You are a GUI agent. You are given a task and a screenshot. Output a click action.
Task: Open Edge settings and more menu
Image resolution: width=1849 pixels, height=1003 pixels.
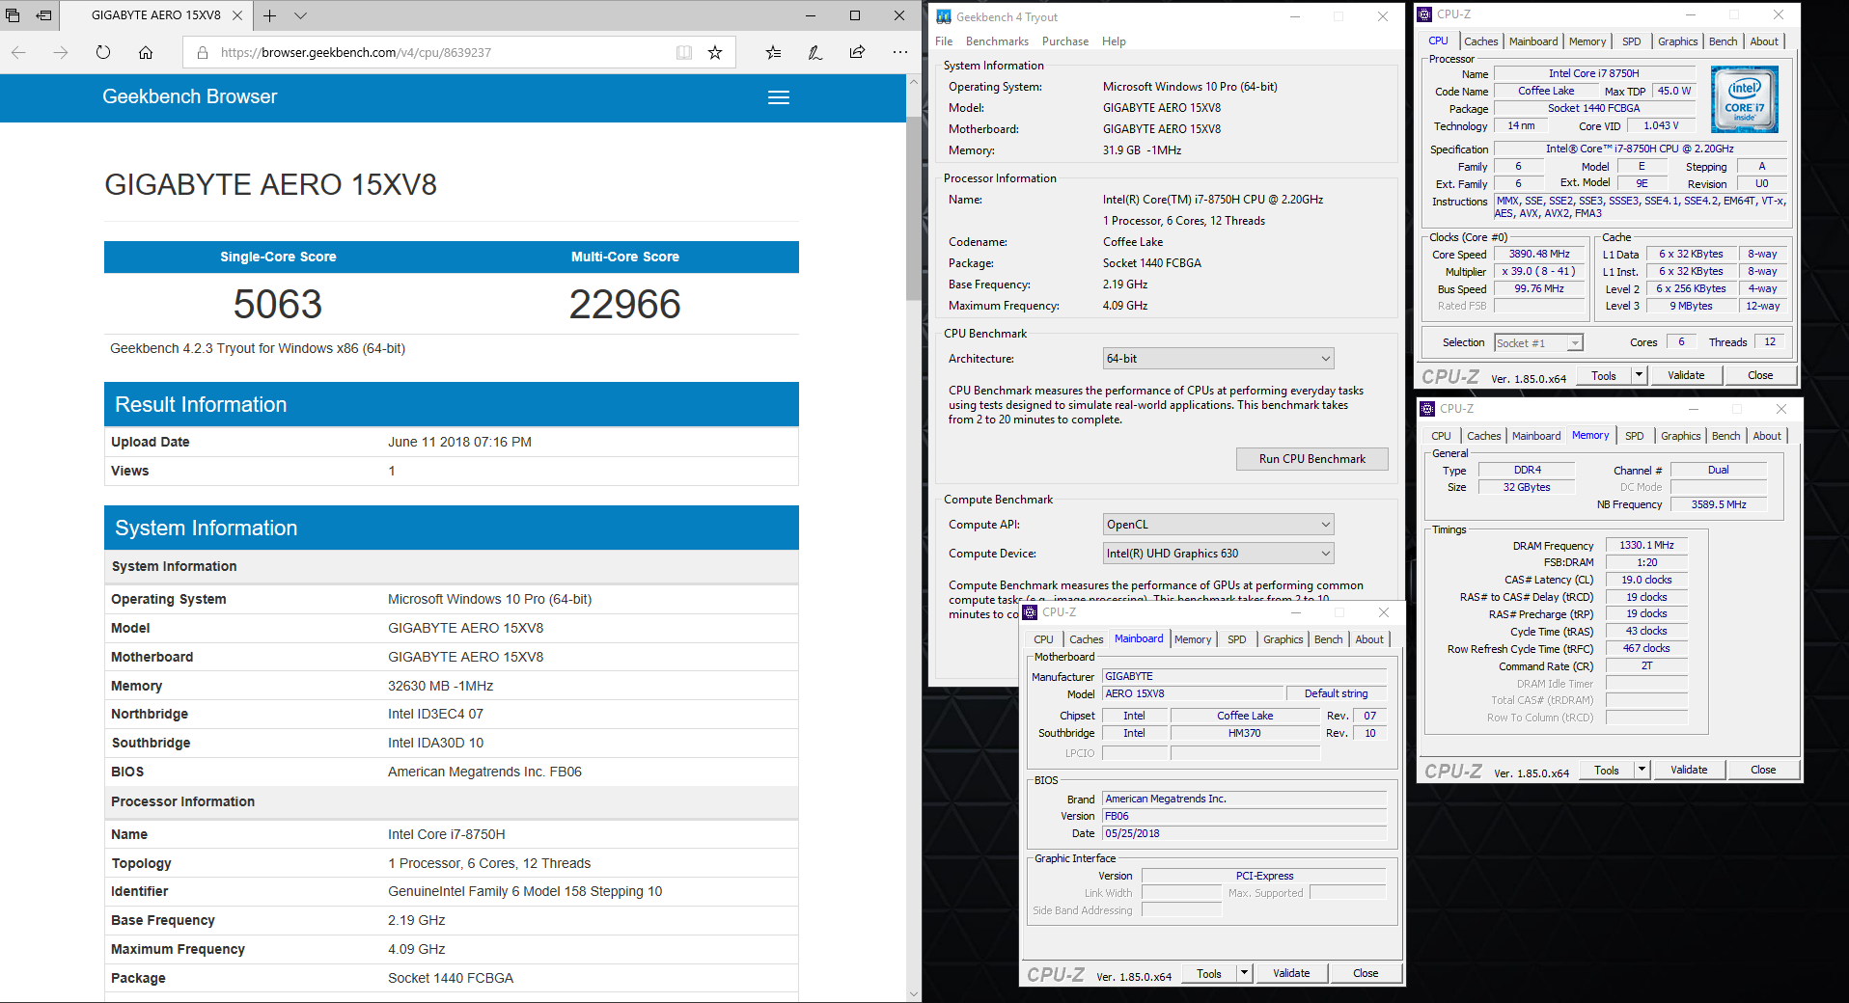899,52
